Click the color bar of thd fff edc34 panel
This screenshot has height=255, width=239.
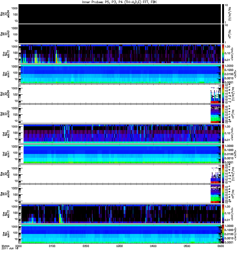pyautogui.click(x=223, y=94)
